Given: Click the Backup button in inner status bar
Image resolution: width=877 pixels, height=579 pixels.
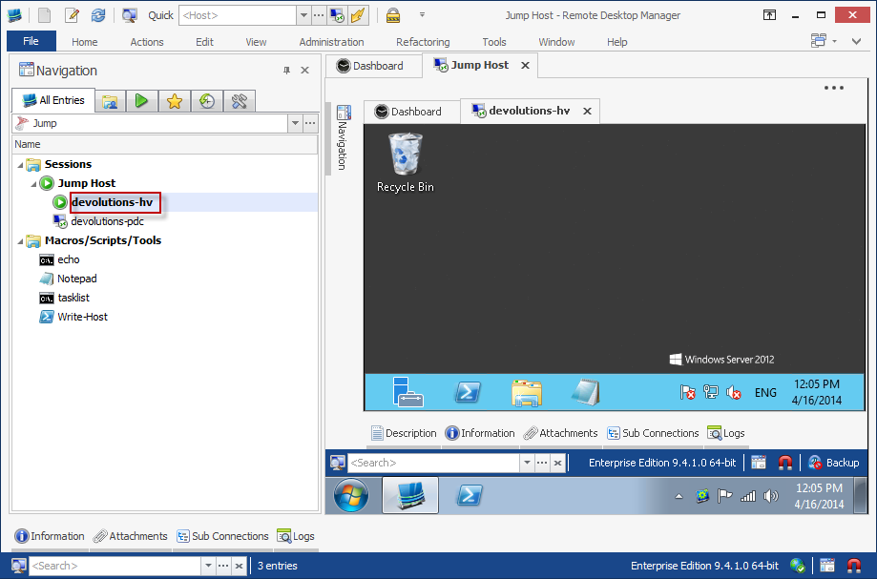Looking at the screenshot, I should click(833, 463).
